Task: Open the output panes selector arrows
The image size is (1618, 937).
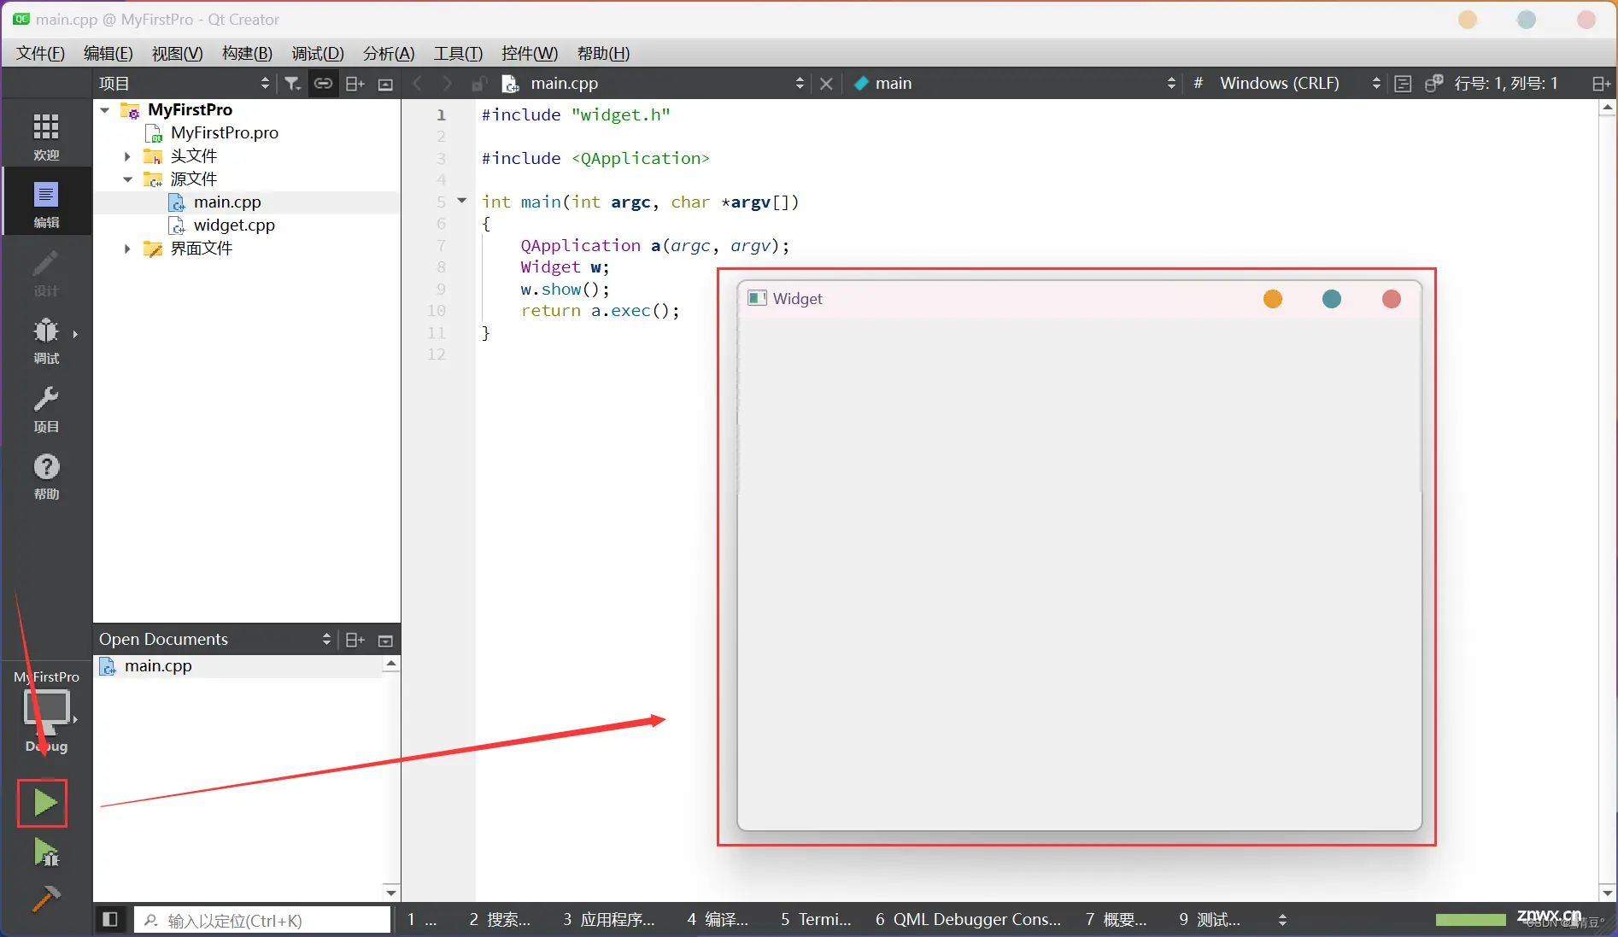Action: (1282, 920)
